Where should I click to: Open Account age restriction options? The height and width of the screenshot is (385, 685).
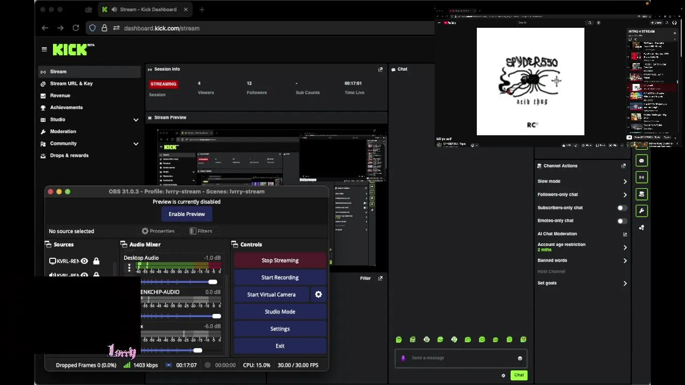coord(582,247)
